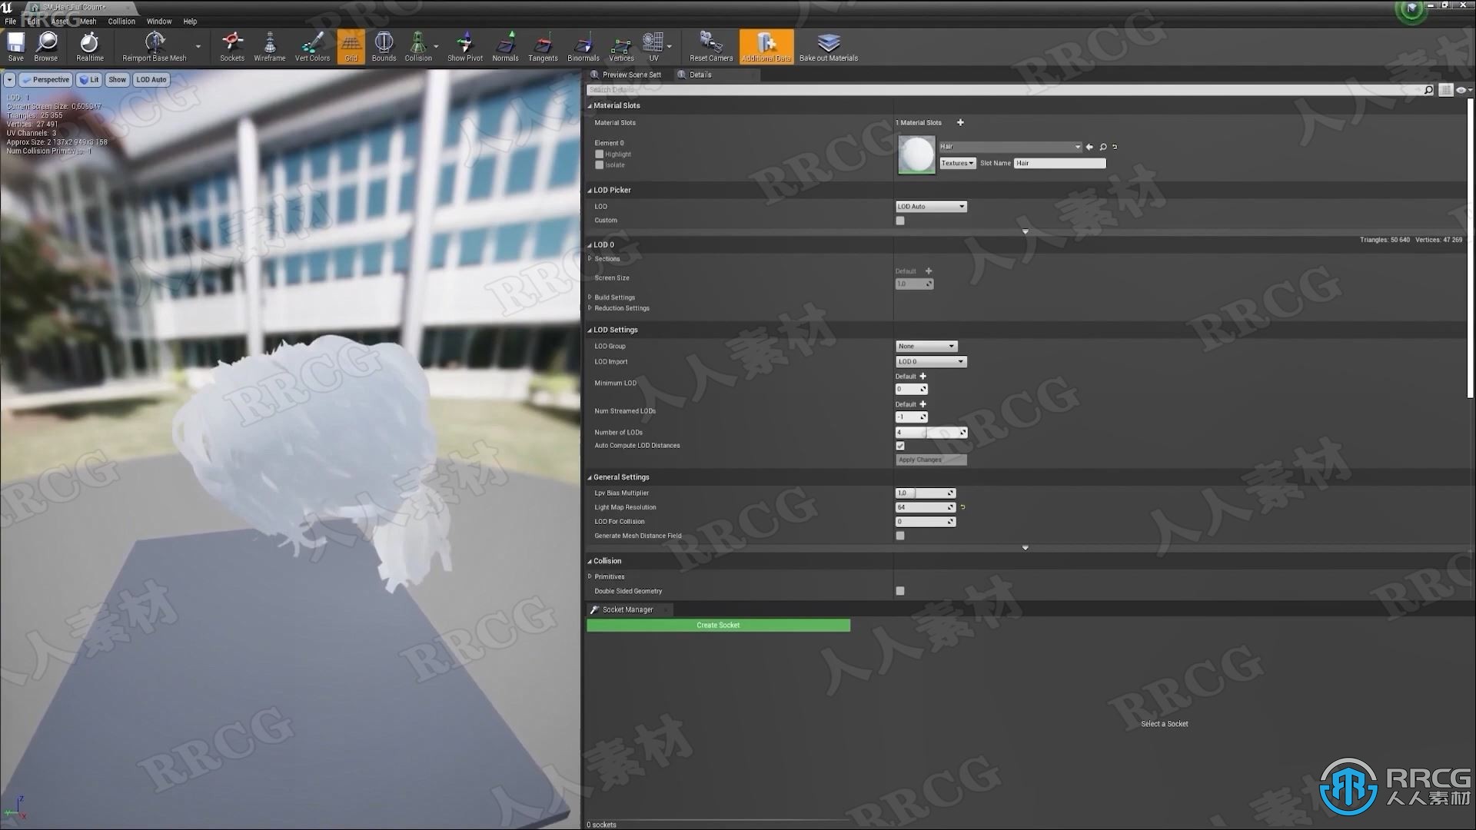Toggle the Auto Compute LOD Distances checkbox
The image size is (1476, 830).
[900, 446]
